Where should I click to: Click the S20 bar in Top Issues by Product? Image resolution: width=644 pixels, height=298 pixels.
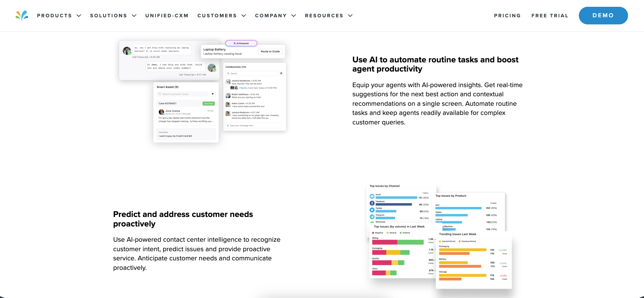[458, 208]
